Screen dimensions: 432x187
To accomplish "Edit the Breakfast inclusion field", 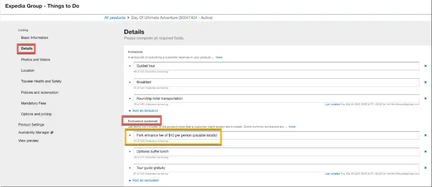I will [276, 82].
